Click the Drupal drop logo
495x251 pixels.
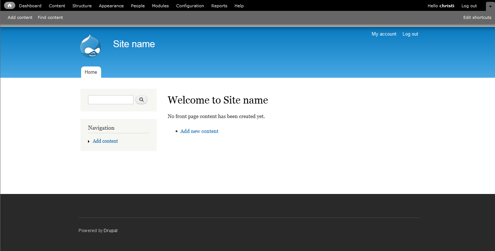point(90,46)
